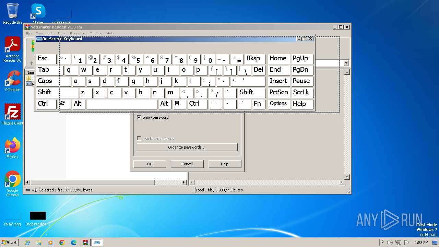The image size is (439, 247).
Task: Toggle the left Shift key
Action: 57,93
